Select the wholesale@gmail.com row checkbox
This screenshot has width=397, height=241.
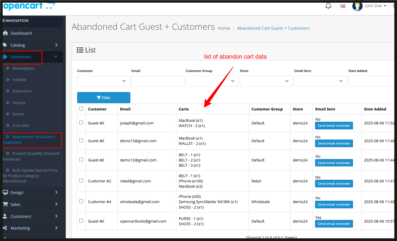pos(81,201)
